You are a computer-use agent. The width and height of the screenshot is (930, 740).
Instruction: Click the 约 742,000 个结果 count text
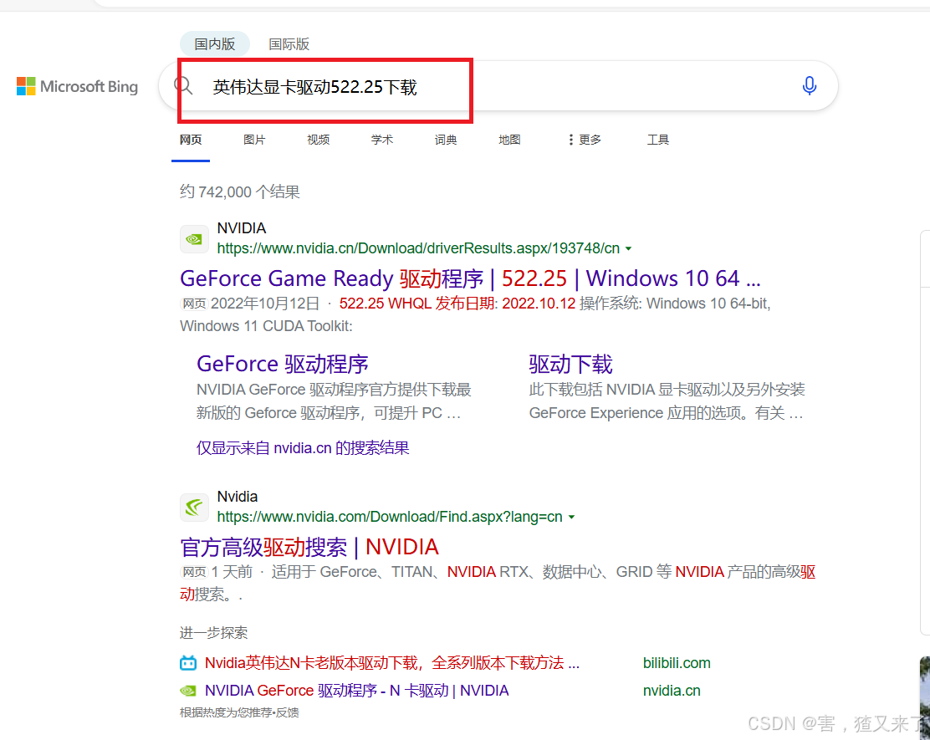point(240,192)
